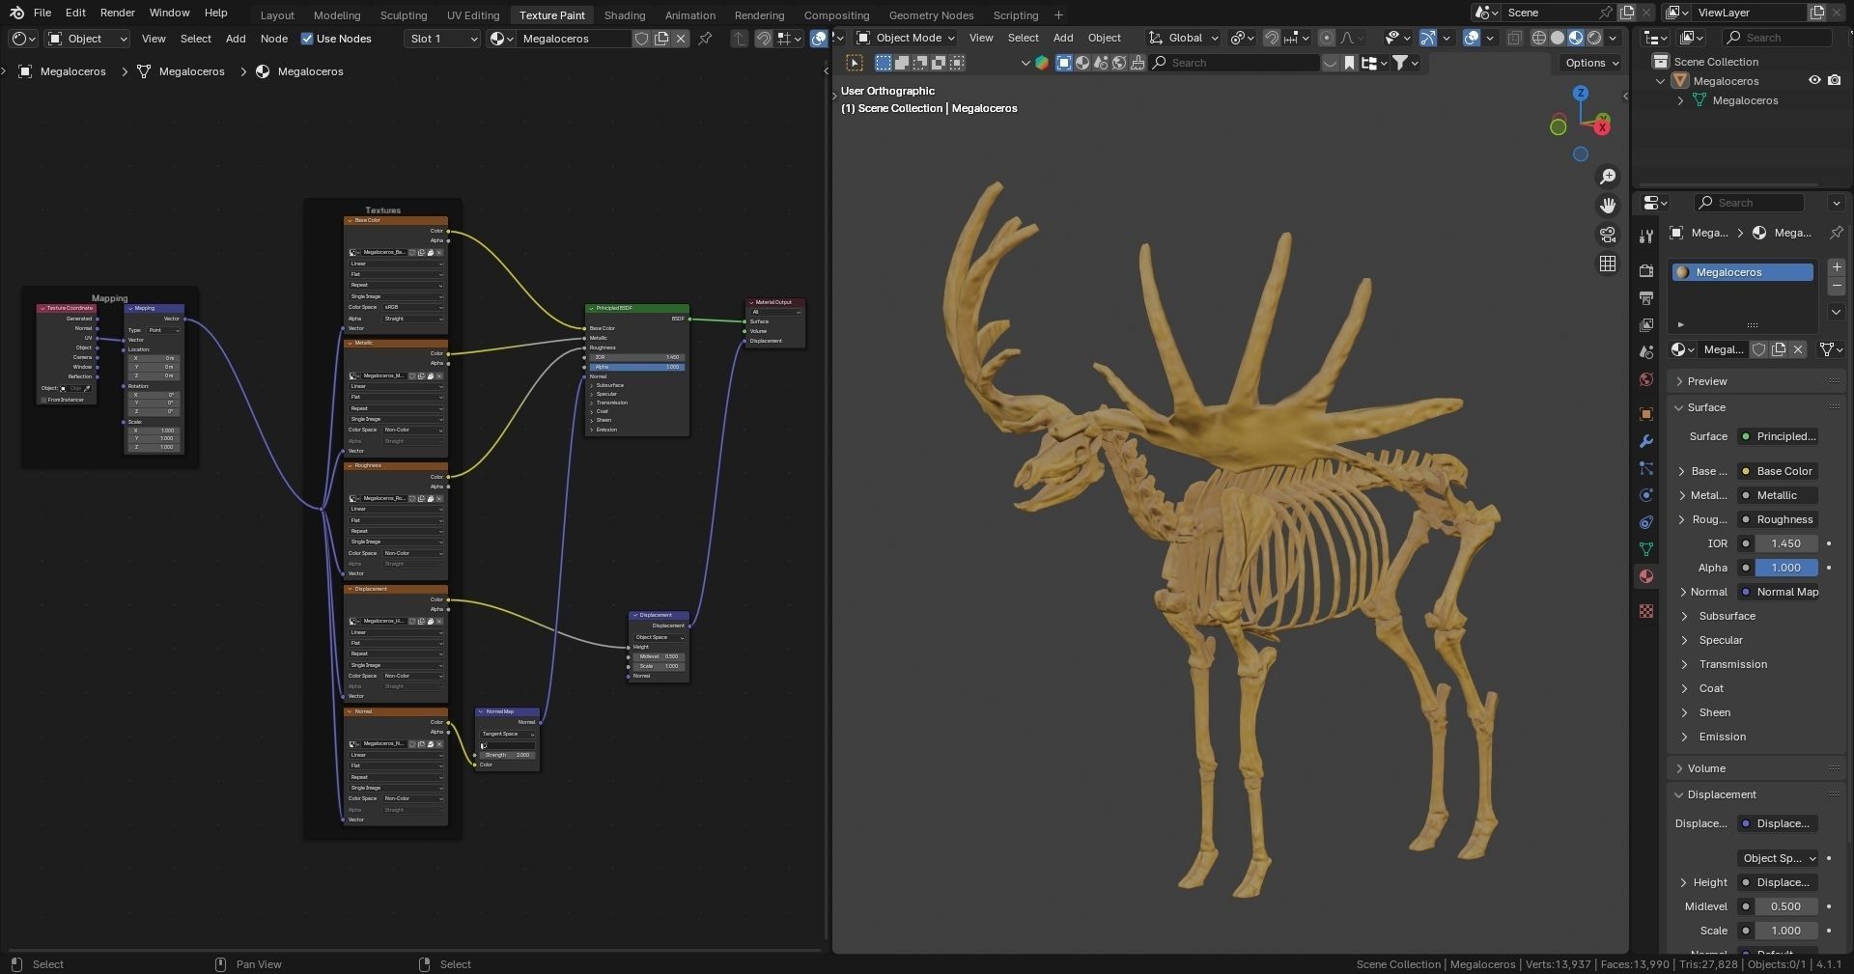Select the Megaloceros material slot in list
This screenshot has width=1854, height=974.
click(1743, 272)
